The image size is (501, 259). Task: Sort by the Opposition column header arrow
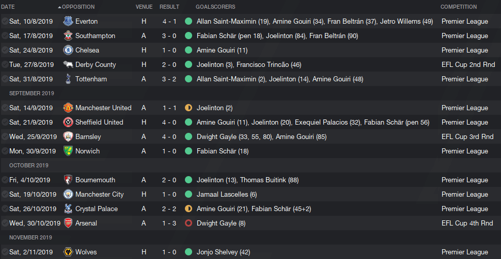click(59, 7)
